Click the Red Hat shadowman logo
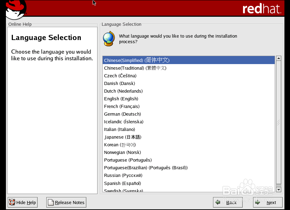Screen dimensions: 290x210 pos(16,10)
